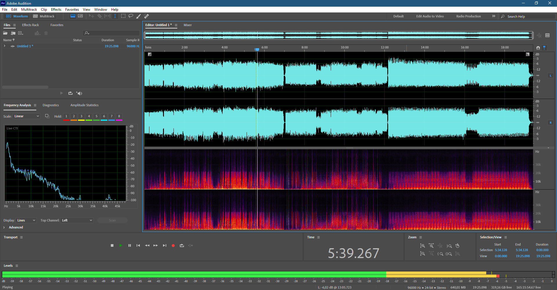Zoom in amplitude in the Zoom panel
The width and height of the screenshot is (557, 290).
(422, 246)
